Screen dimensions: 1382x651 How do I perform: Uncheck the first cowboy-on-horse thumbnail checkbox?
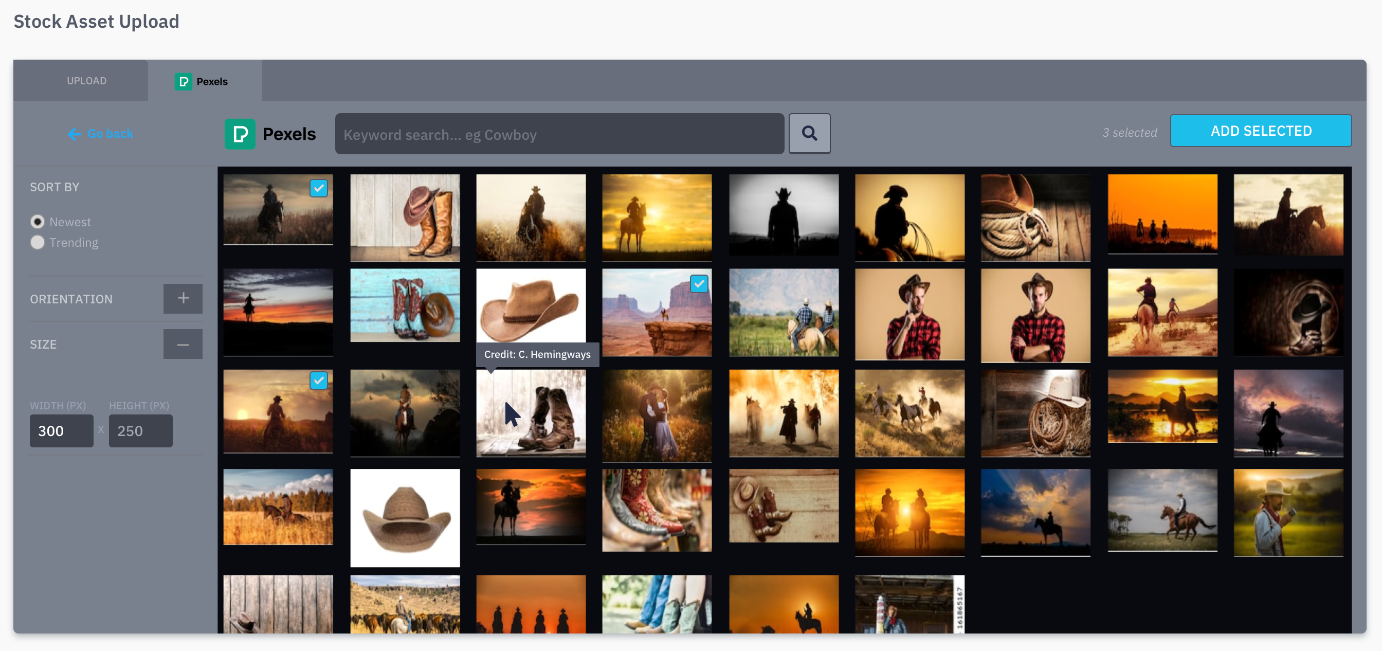point(318,188)
